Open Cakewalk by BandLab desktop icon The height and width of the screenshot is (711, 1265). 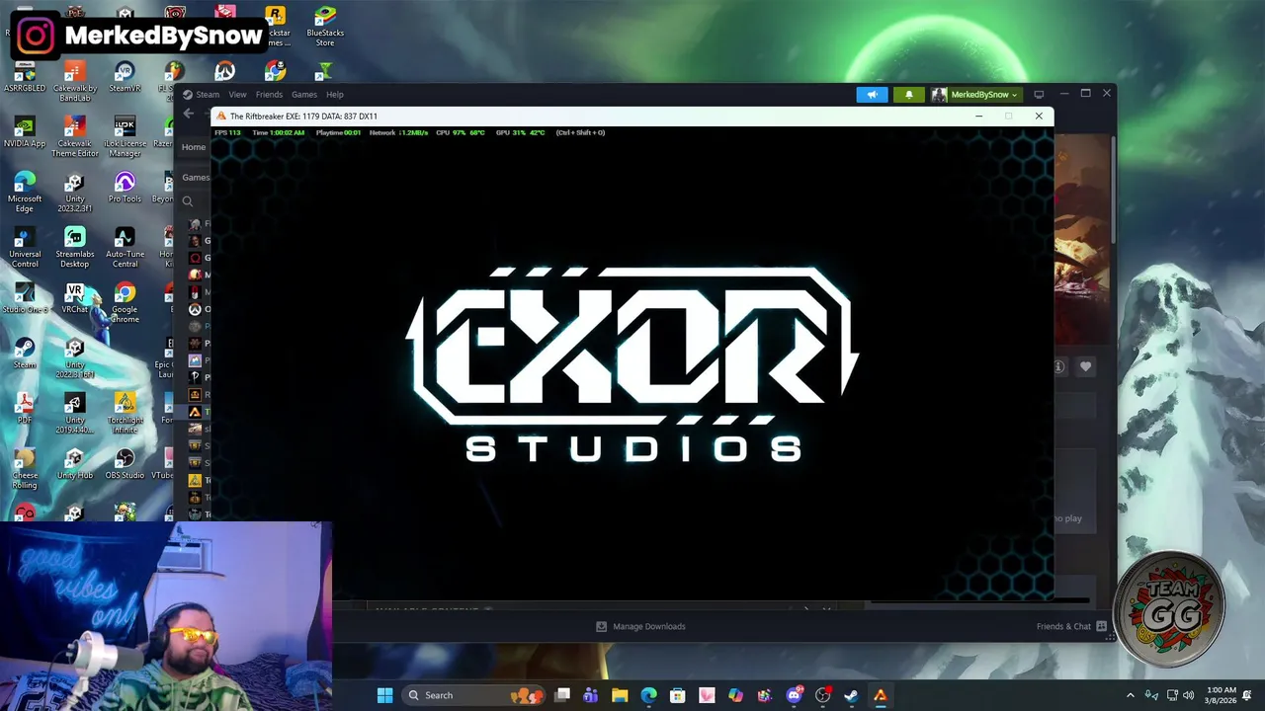point(75,82)
